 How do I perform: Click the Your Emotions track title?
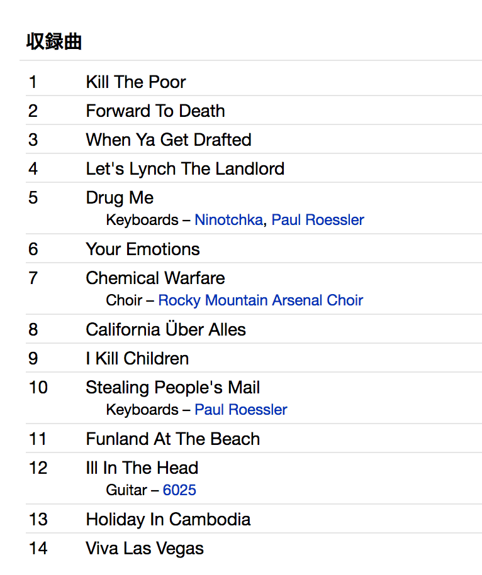pos(143,249)
